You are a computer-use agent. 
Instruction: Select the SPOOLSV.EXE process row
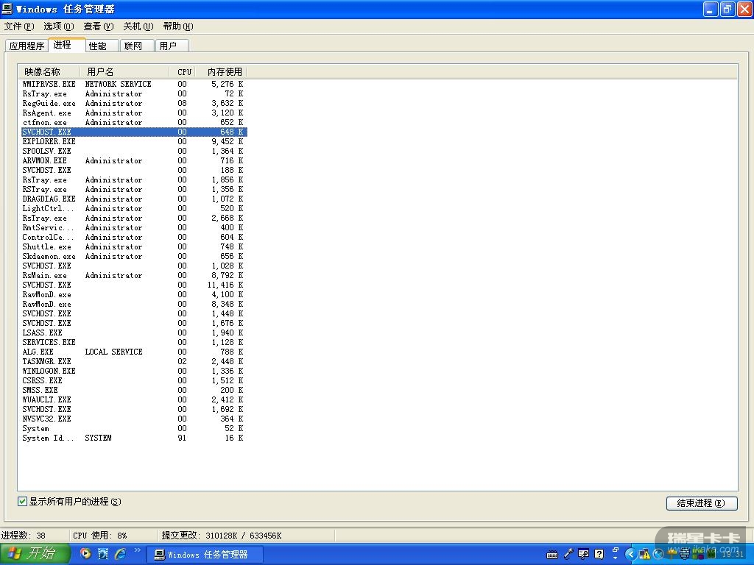[134, 151]
